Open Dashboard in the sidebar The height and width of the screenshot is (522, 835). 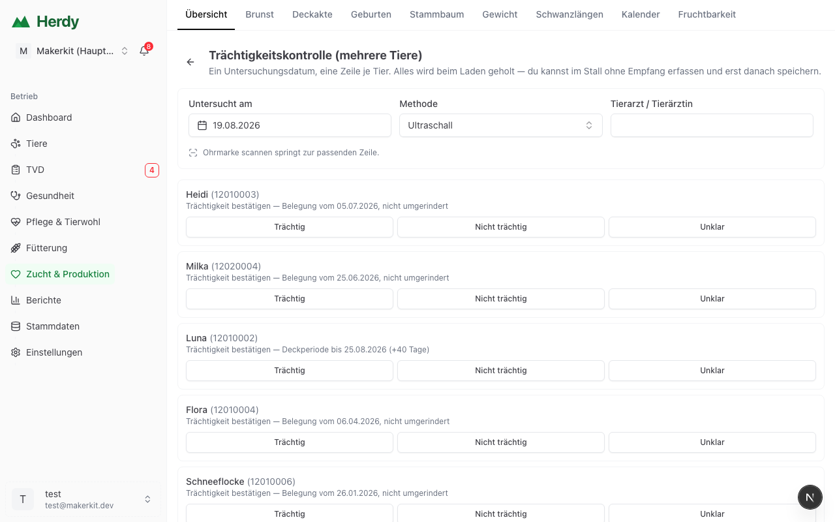[49, 117]
